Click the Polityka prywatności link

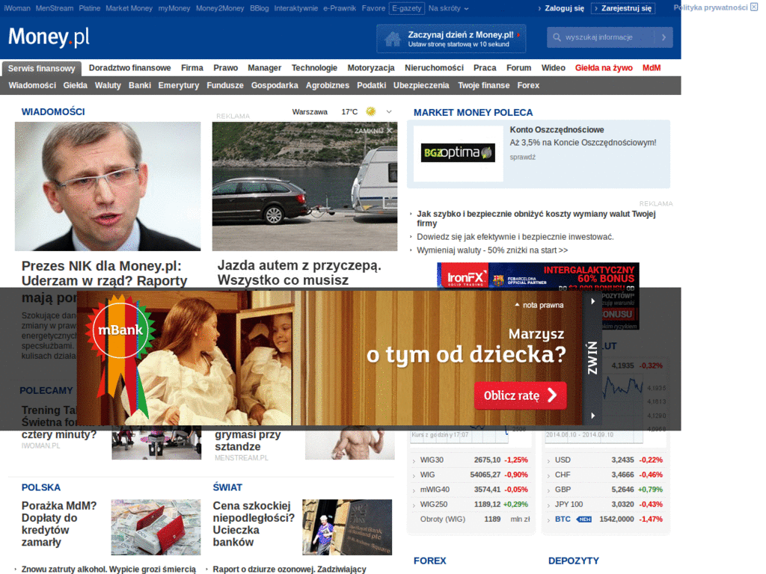coord(710,7)
